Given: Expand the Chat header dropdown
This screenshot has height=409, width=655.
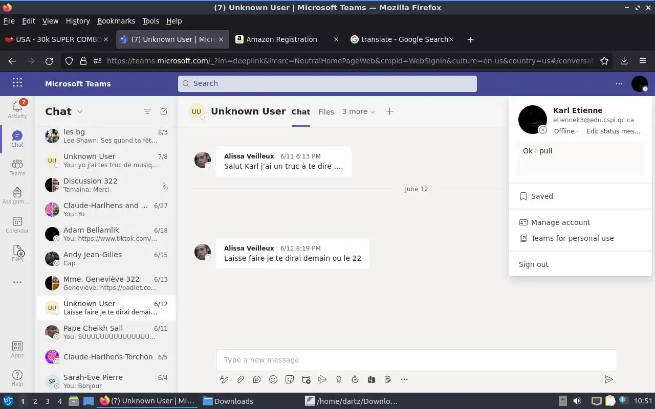Looking at the screenshot, I should click(x=79, y=111).
